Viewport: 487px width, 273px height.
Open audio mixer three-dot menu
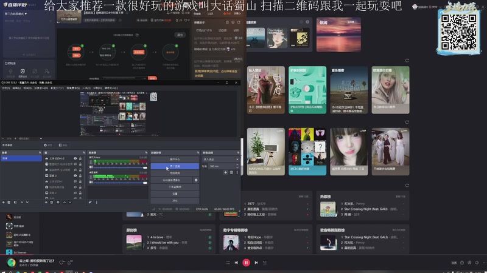[97, 203]
